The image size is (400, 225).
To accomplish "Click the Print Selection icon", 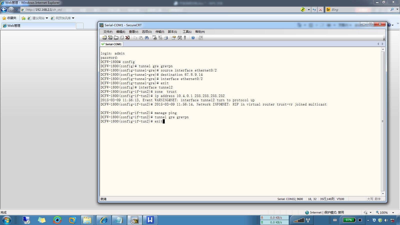I will pos(160,38).
